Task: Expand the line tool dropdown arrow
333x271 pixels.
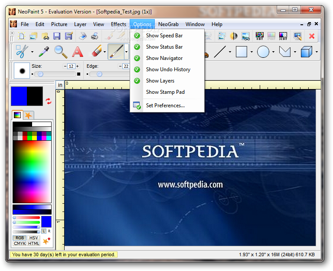Action: 230,52
